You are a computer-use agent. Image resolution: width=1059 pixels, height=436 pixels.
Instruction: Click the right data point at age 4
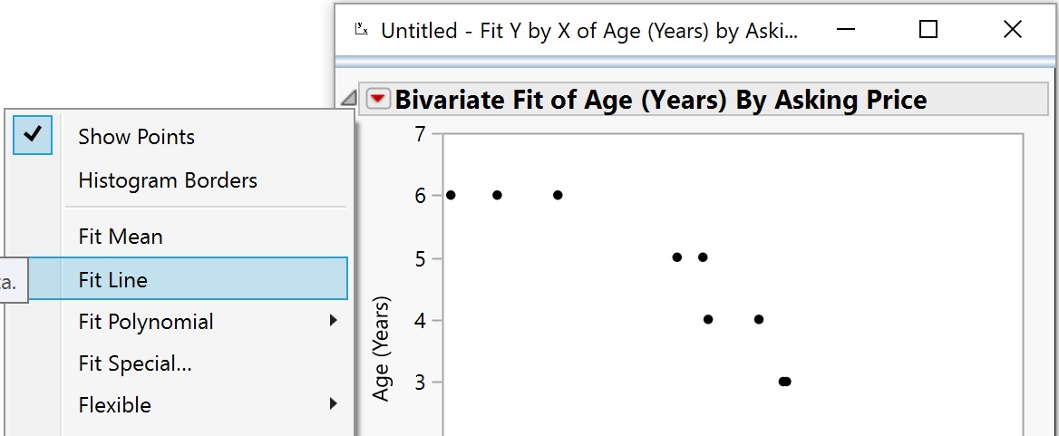pyautogui.click(x=759, y=319)
